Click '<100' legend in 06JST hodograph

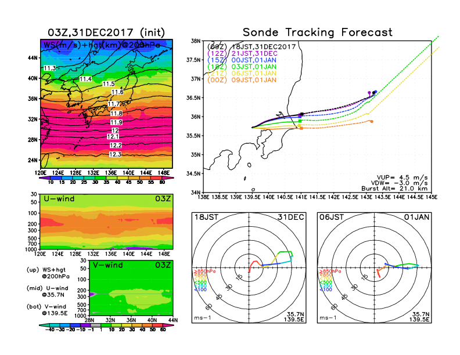coord(326,289)
